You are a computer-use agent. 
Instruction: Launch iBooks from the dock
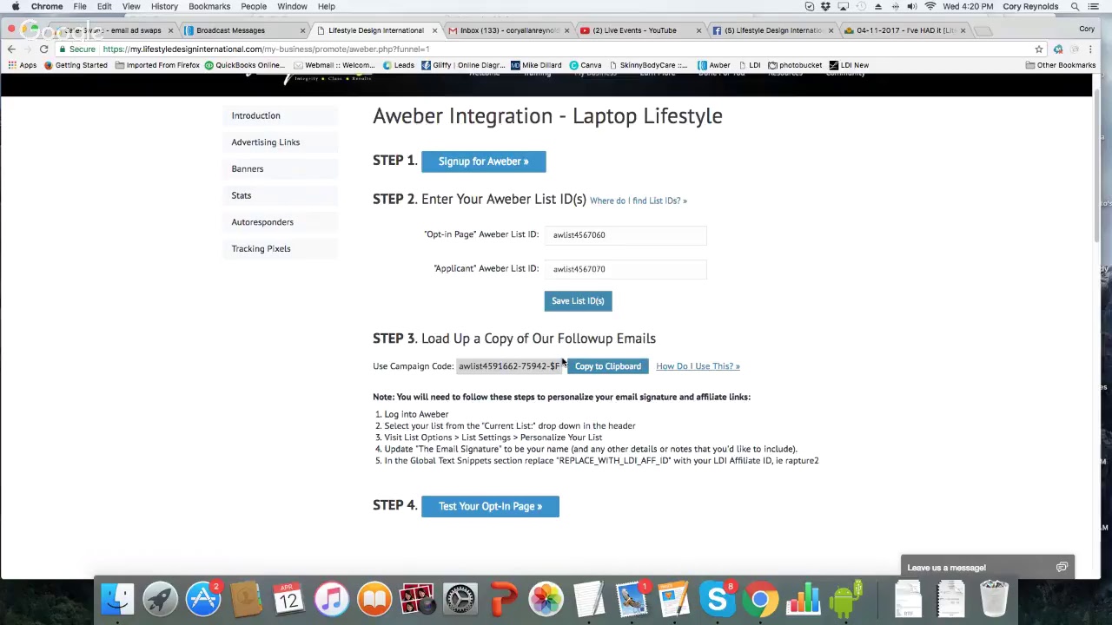[374, 599]
